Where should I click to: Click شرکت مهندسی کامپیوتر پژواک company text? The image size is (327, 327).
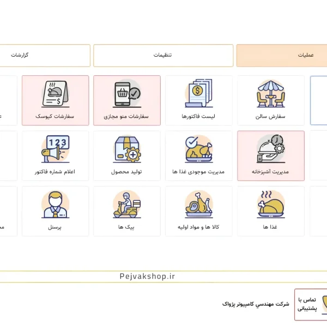[256, 304]
